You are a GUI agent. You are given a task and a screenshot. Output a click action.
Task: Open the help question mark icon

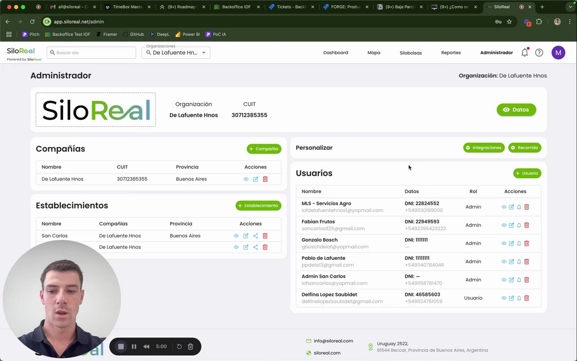pyautogui.click(x=539, y=53)
